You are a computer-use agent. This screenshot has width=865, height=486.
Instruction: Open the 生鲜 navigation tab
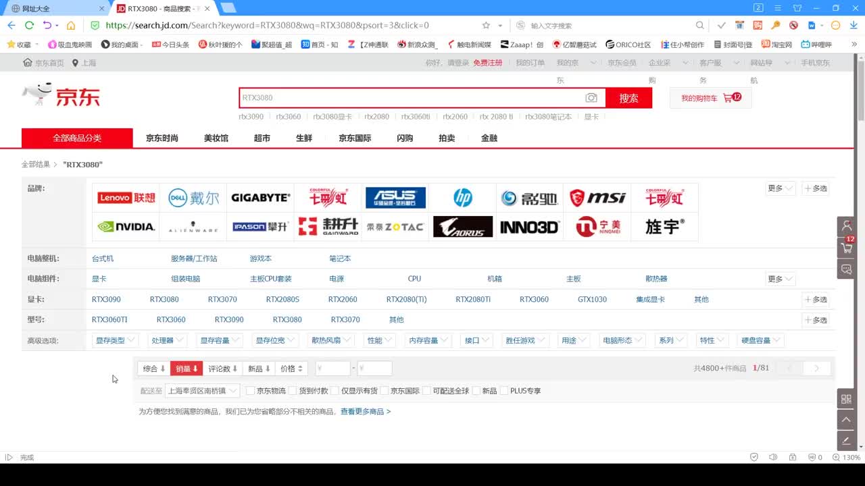tap(304, 138)
